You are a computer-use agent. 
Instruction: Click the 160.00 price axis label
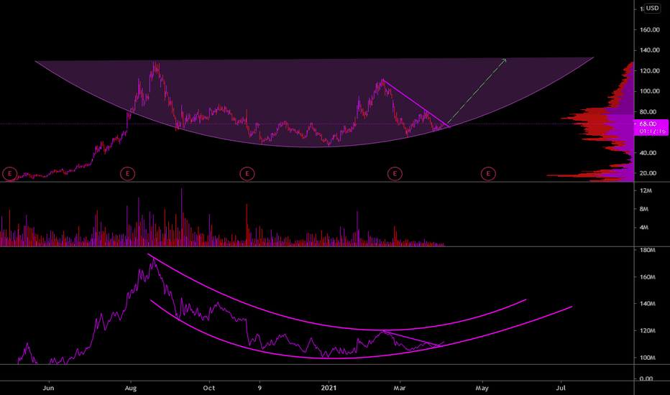click(x=649, y=30)
